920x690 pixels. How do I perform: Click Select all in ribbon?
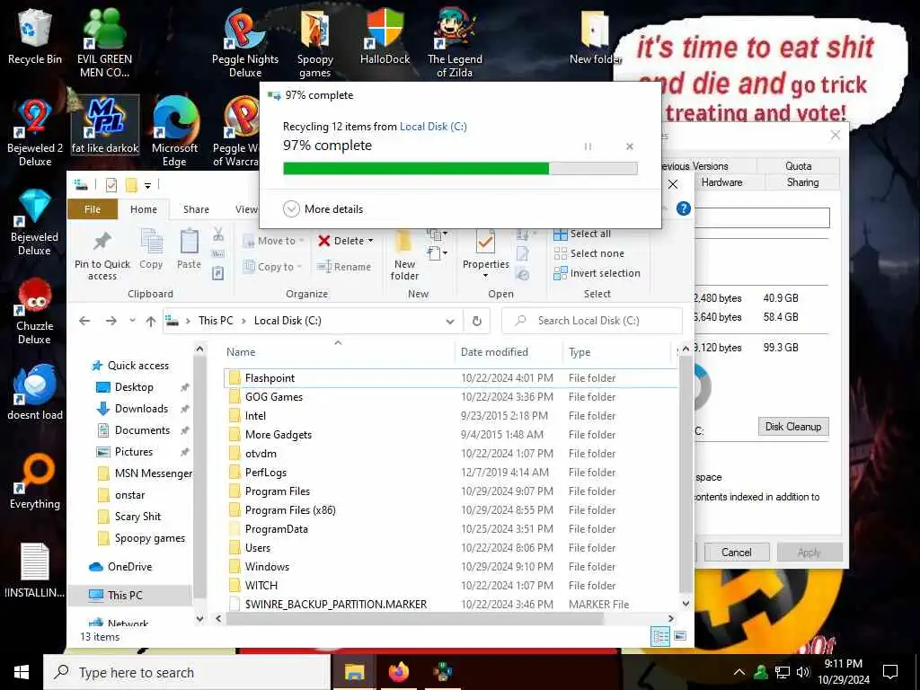point(582,234)
